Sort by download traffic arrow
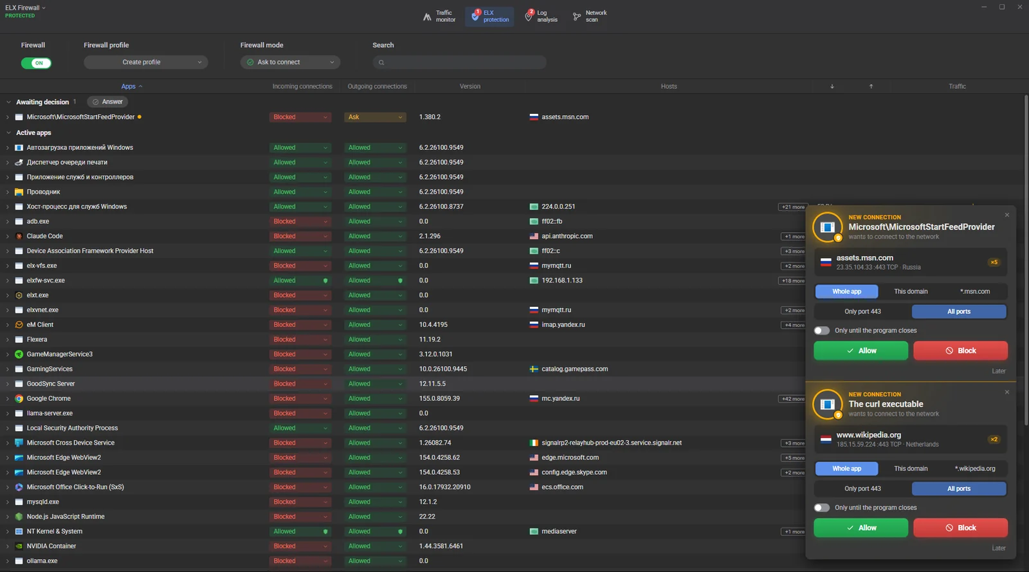1029x572 pixels. 832,86
